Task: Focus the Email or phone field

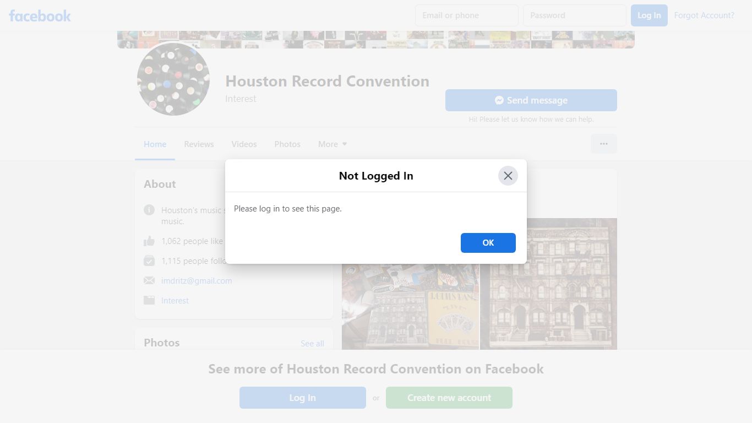Action: [x=466, y=15]
